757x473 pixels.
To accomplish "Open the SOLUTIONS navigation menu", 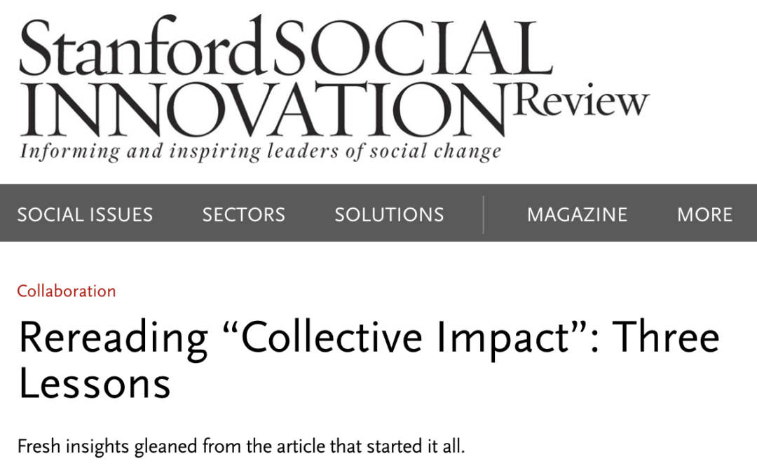I will tap(388, 214).
